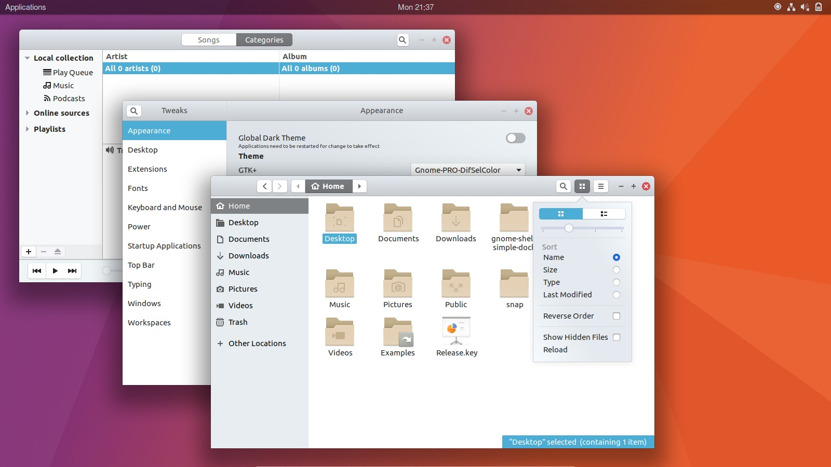Toggle the grid view options button in Files
The width and height of the screenshot is (831, 467).
582,186
